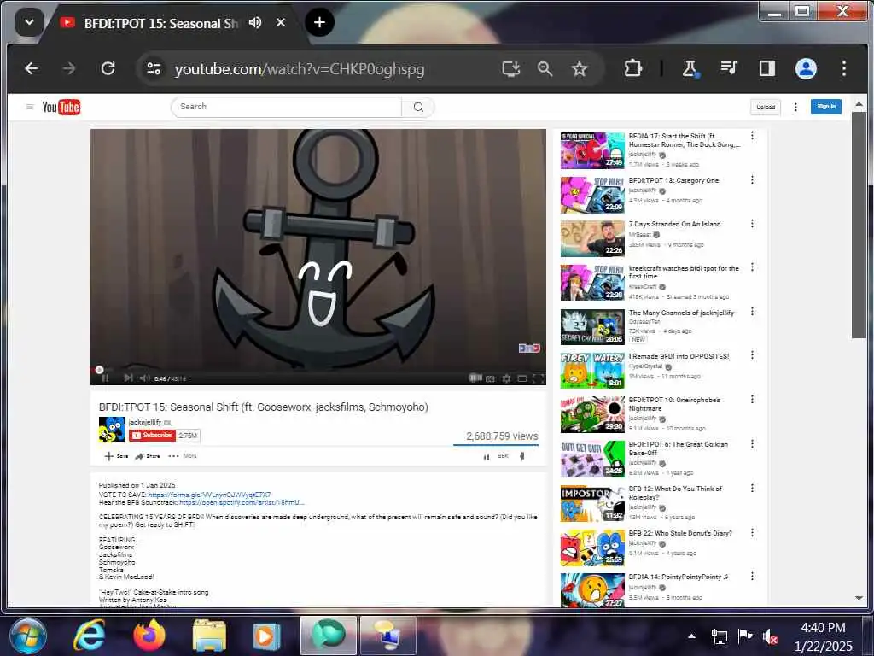This screenshot has height=656, width=874.
Task: Open the Chrome profile avatar
Action: click(x=806, y=68)
